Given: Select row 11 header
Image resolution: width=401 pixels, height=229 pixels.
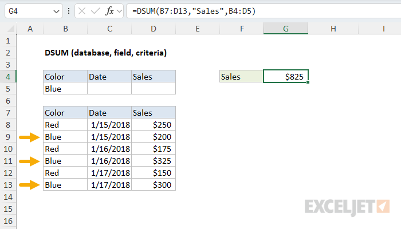Looking at the screenshot, I should point(8,161).
